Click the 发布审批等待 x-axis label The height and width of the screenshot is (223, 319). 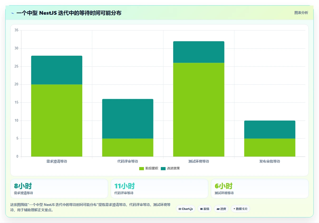tap(270, 161)
